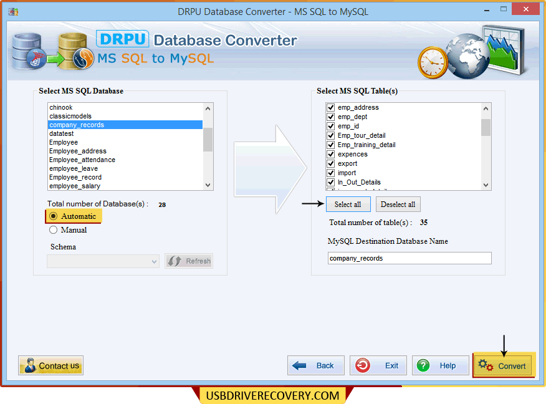Click the Contact us person icon
Screen dimensions: 546x404
coord(30,365)
